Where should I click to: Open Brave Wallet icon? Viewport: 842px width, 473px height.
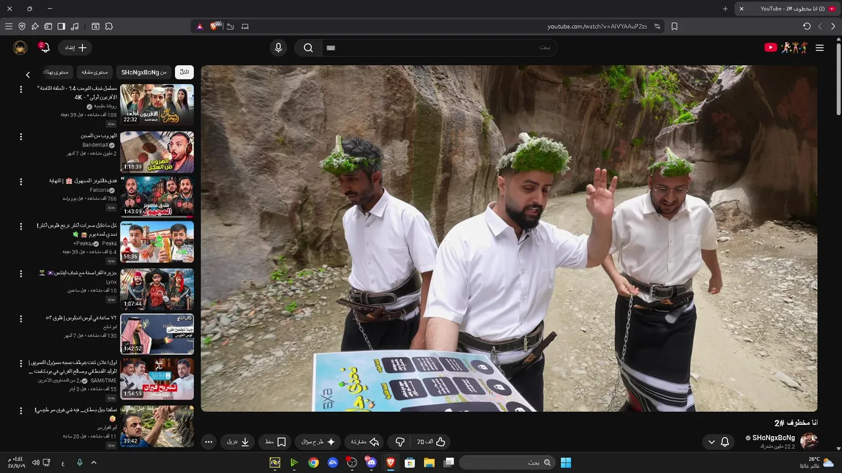(x=48, y=26)
